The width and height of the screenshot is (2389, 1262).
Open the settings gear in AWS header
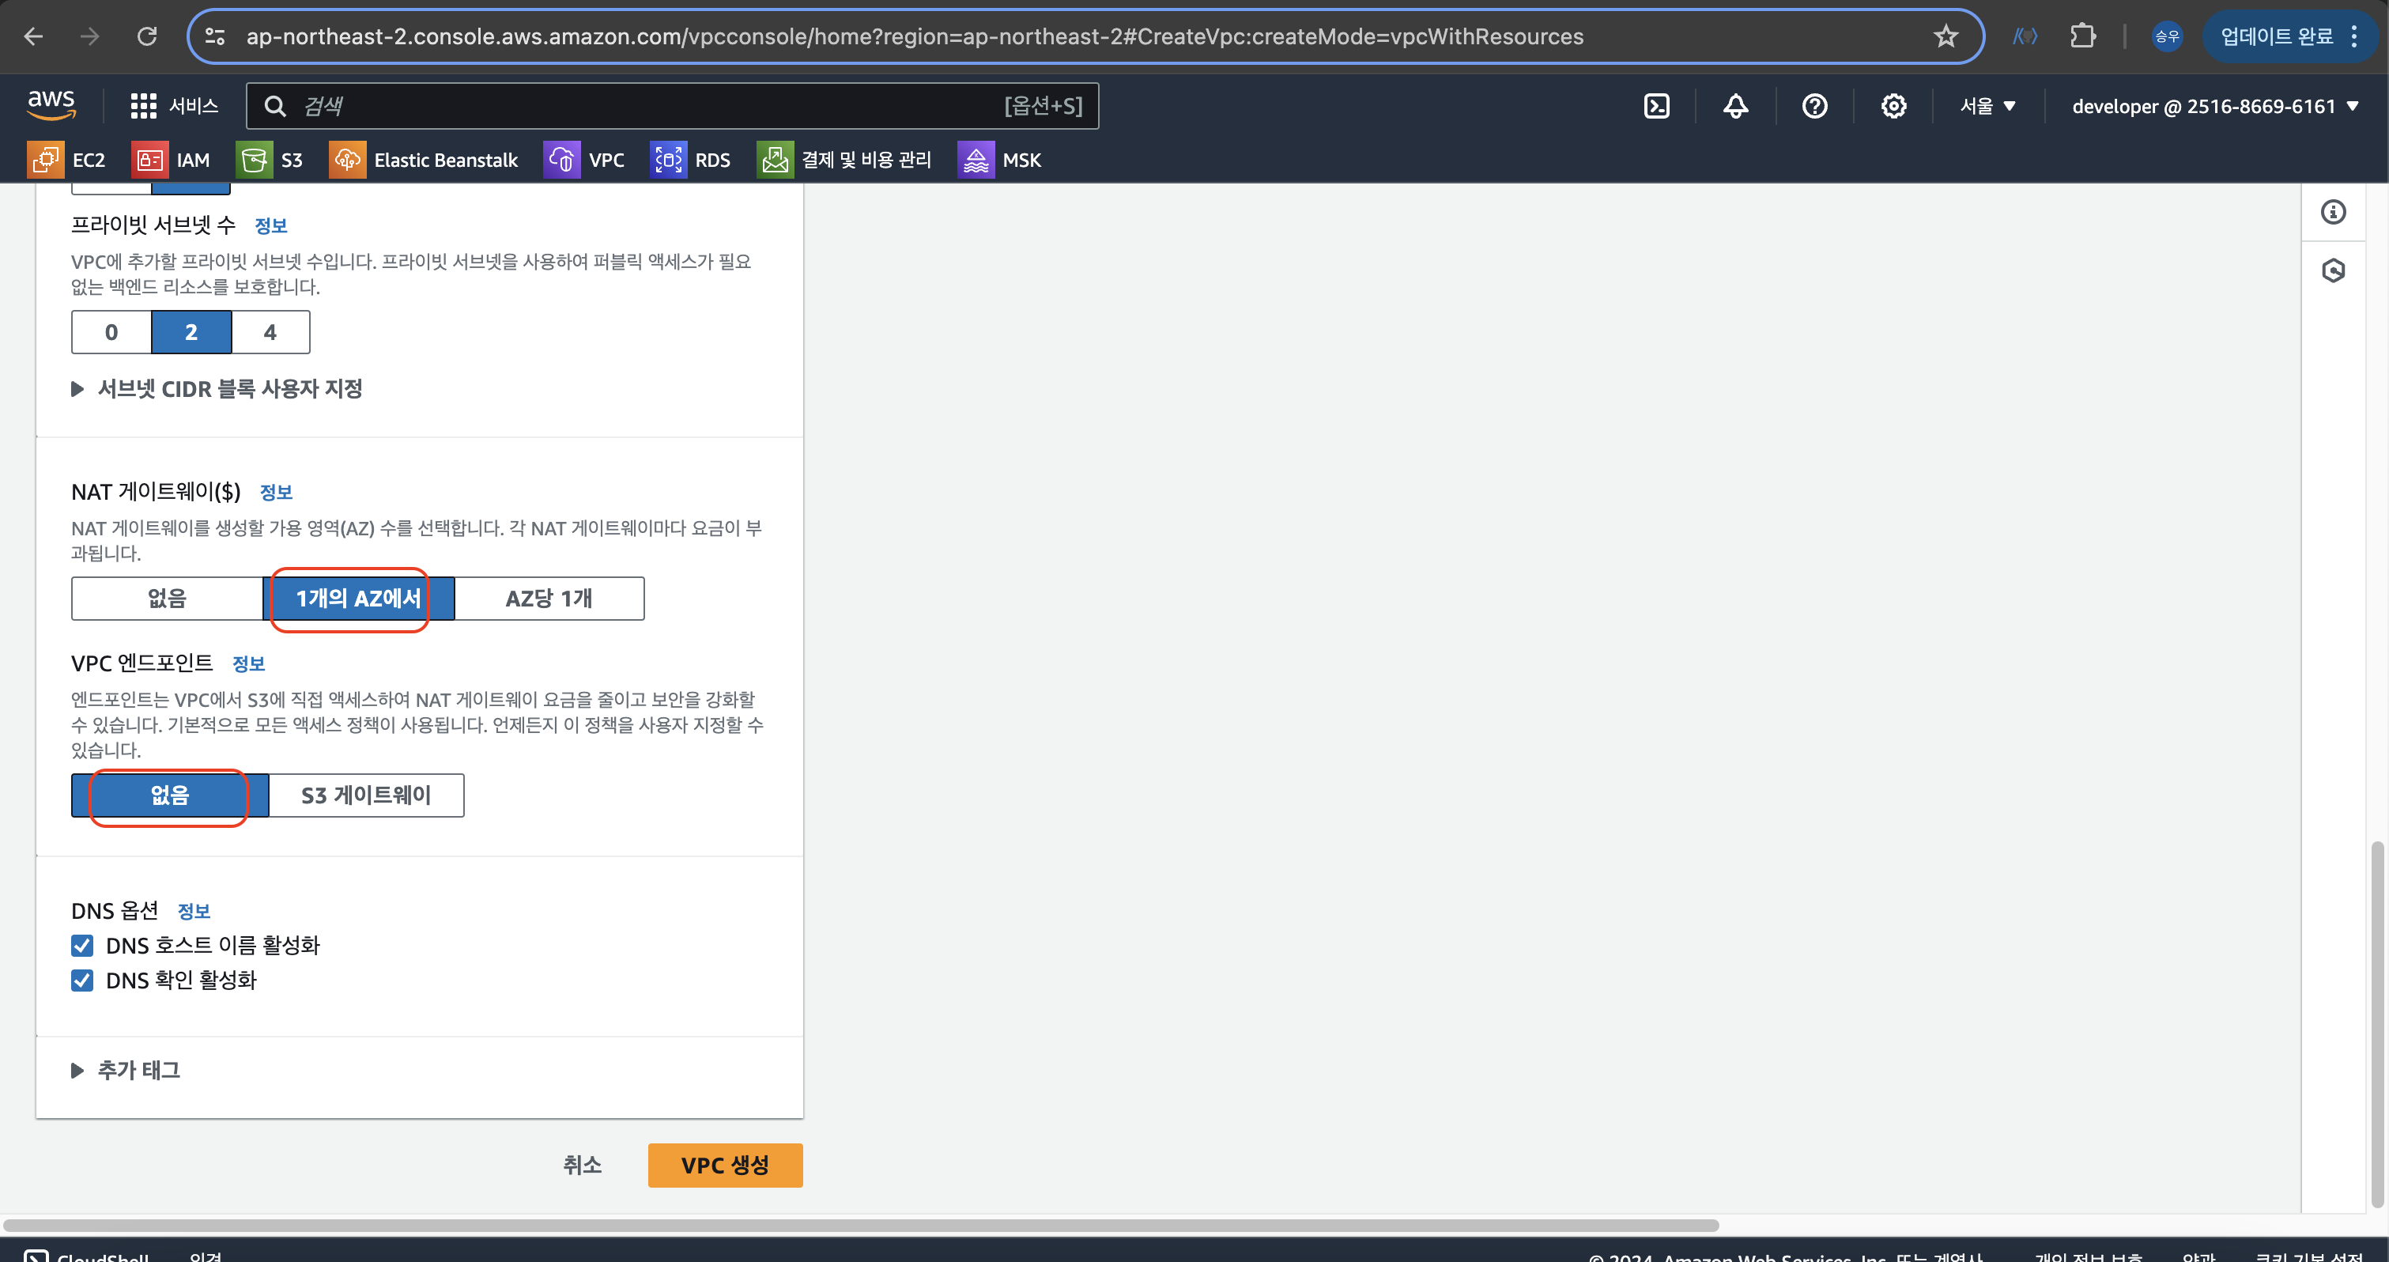[x=1893, y=106]
